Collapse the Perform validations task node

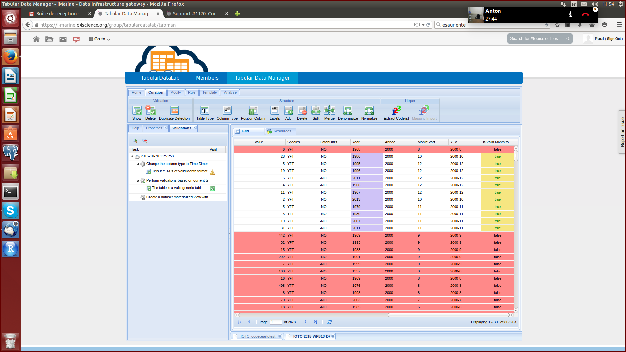click(138, 181)
